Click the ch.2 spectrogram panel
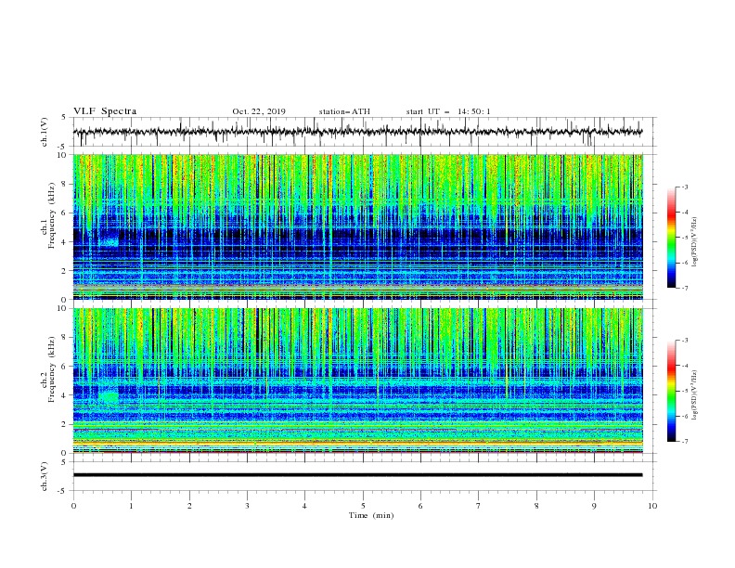 [358, 381]
